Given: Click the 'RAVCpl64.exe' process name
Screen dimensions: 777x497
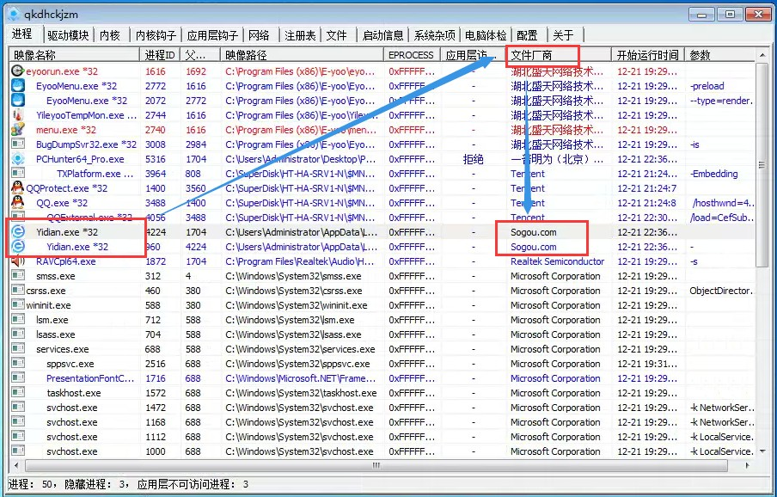Looking at the screenshot, I should pyautogui.click(x=66, y=261).
